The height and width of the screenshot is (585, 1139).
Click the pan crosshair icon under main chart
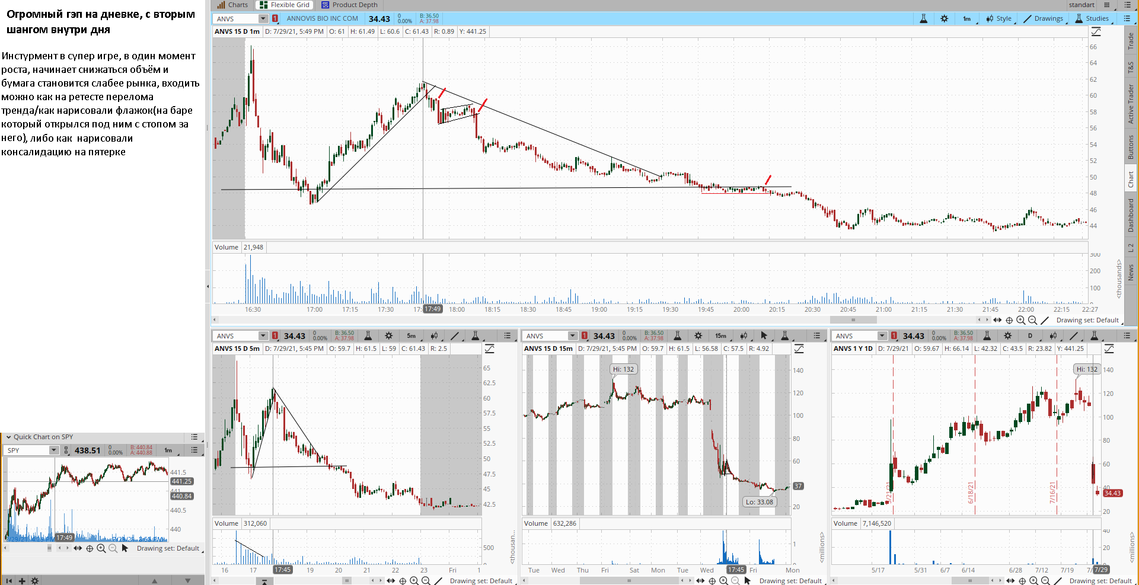[x=1009, y=320]
